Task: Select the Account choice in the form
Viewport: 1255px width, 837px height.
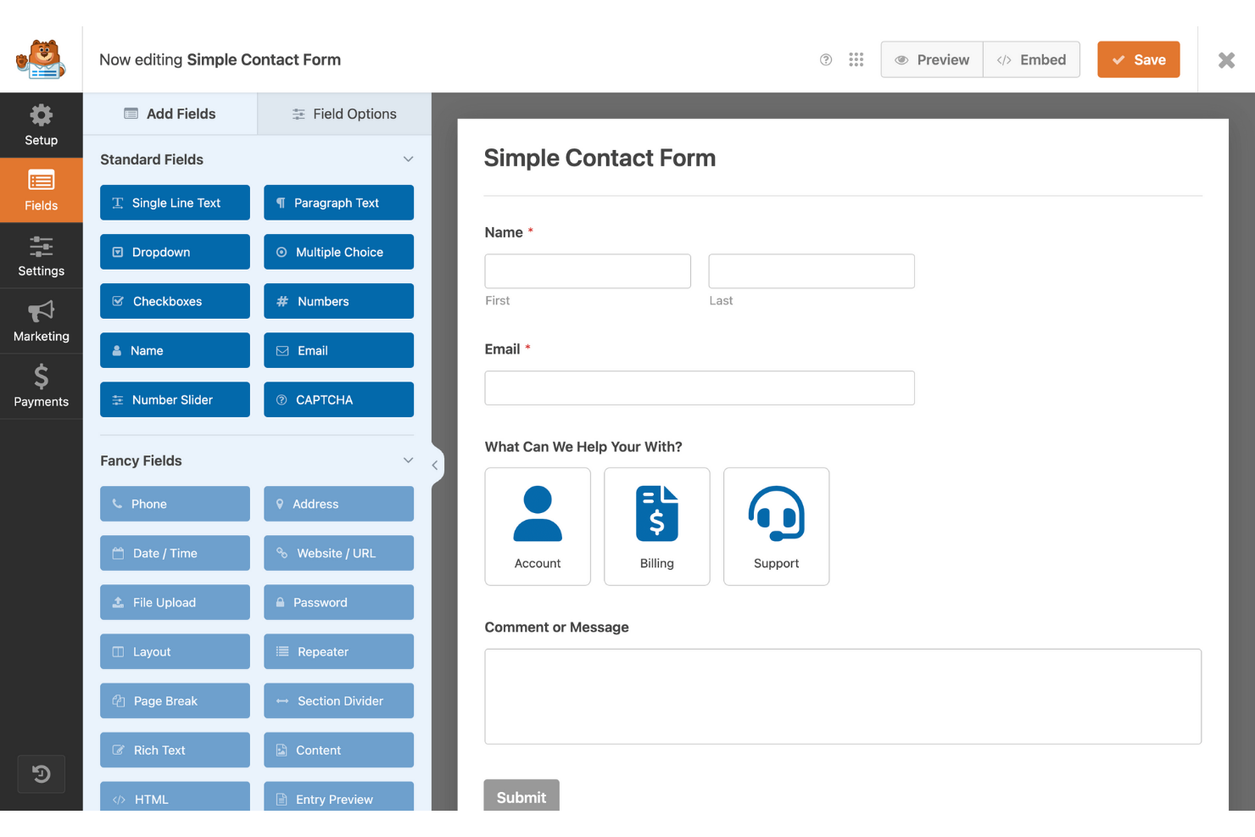Action: coord(537,526)
